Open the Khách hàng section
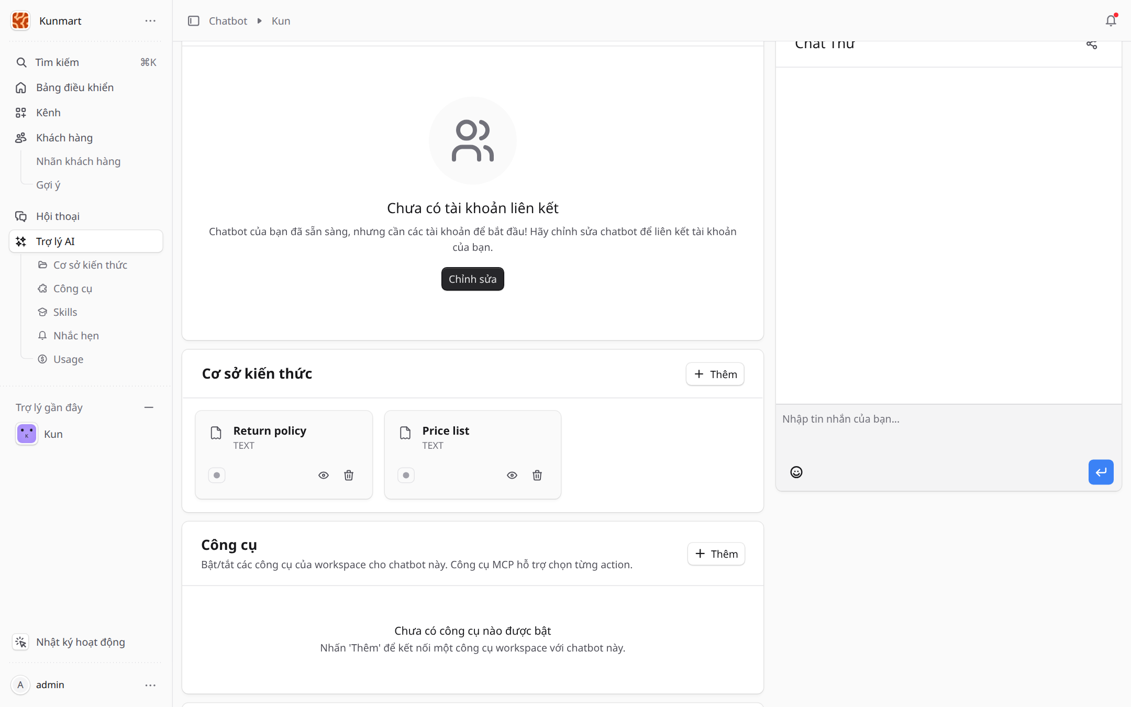Viewport: 1131px width, 707px height. click(86, 138)
